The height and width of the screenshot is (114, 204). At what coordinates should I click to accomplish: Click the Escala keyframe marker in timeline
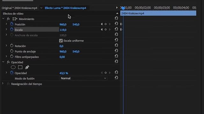coord(121,29)
